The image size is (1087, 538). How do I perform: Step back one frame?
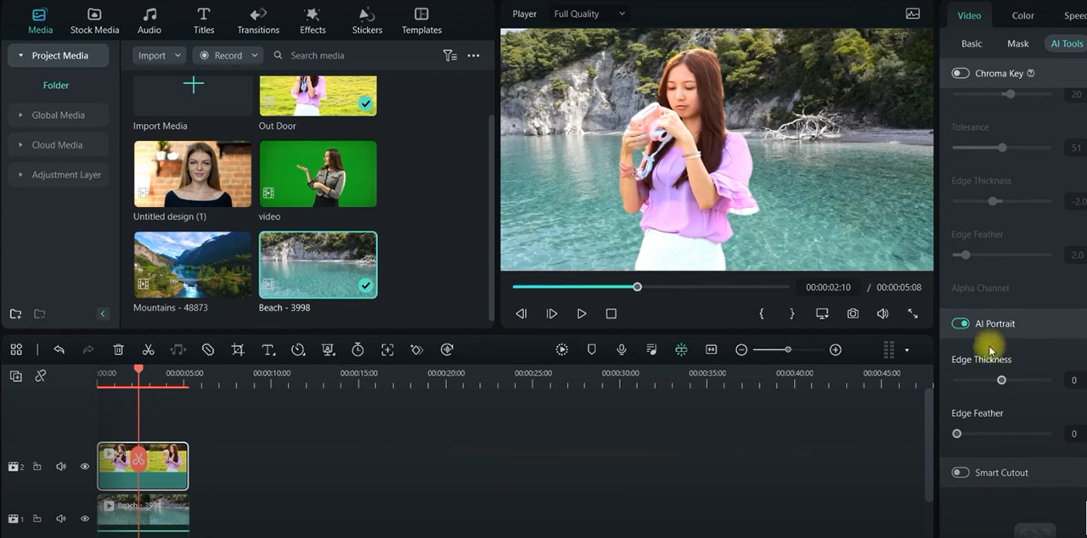(x=521, y=314)
